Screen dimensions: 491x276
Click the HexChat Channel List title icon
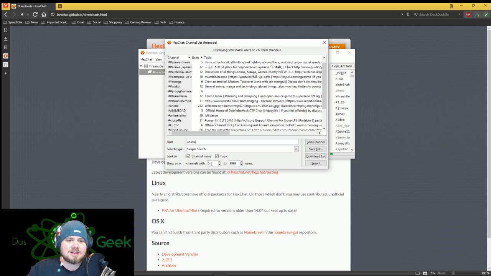click(x=169, y=43)
